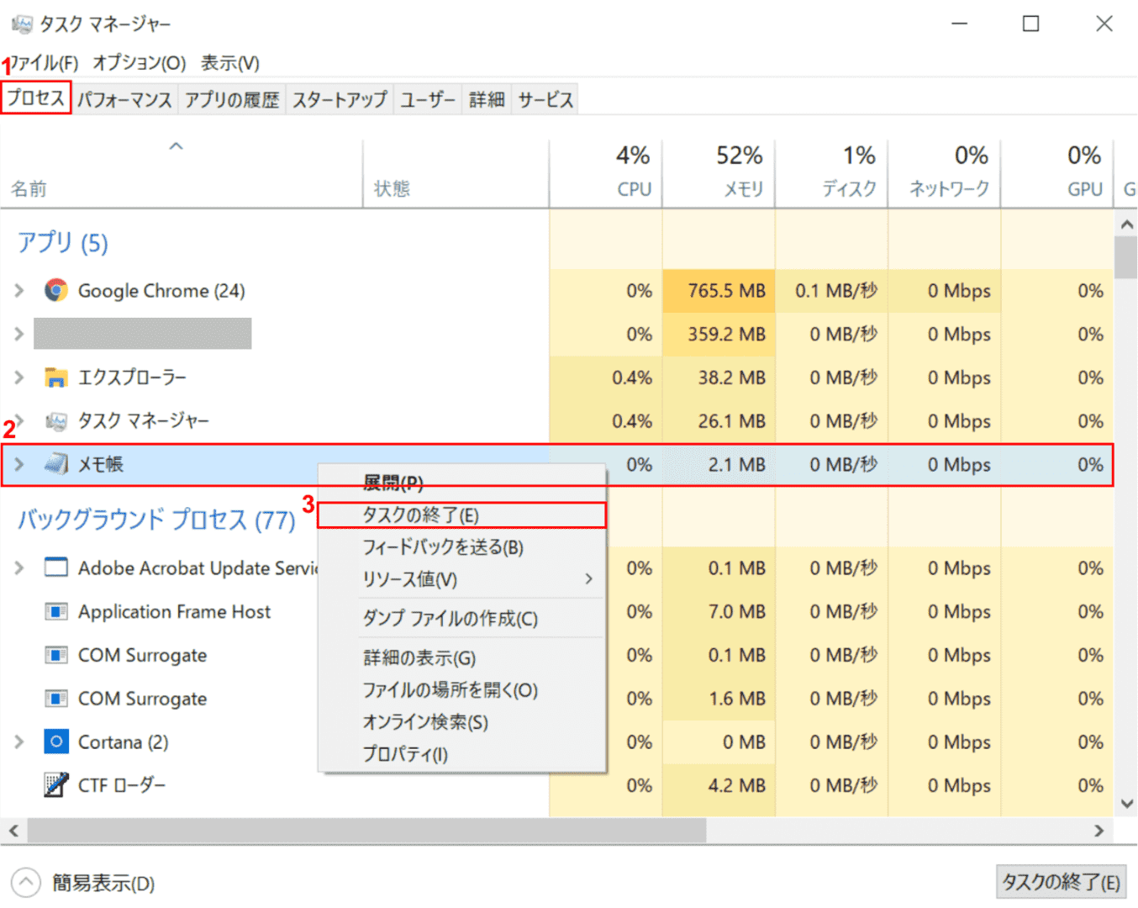The width and height of the screenshot is (1138, 908).
Task: Click the 765.5 MB memory cell
Action: click(719, 290)
